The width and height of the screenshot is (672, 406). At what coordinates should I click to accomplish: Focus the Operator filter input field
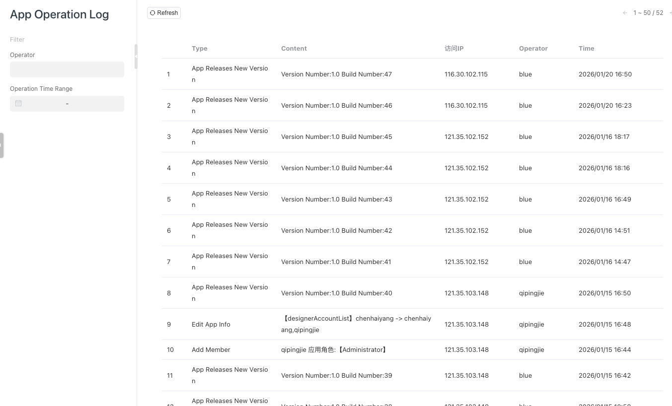pos(67,69)
